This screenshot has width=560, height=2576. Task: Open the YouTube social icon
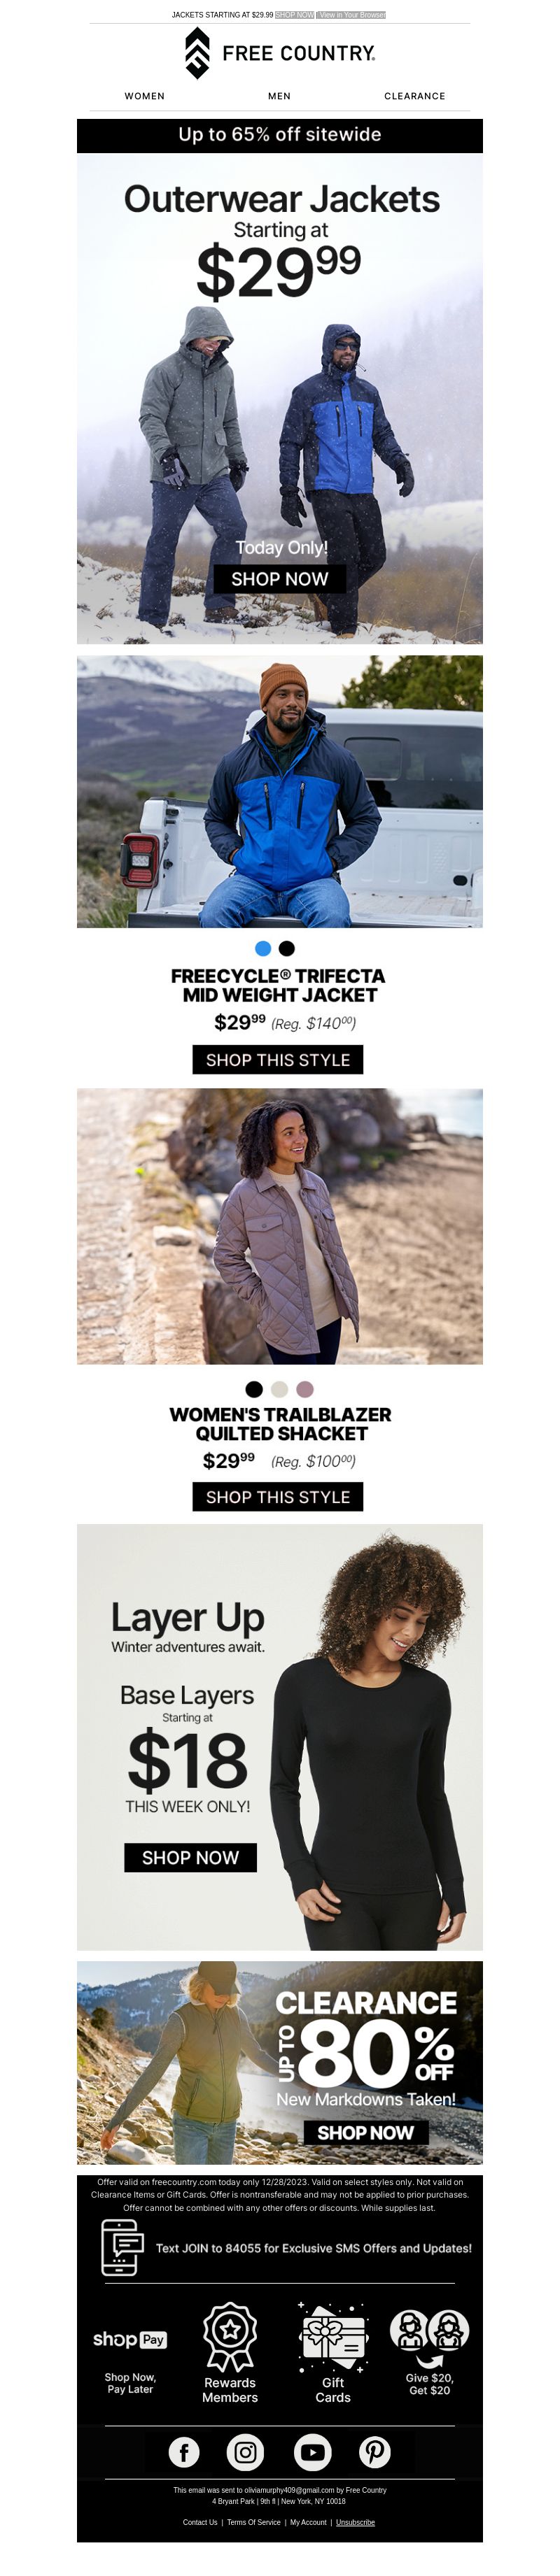pos(312,2451)
